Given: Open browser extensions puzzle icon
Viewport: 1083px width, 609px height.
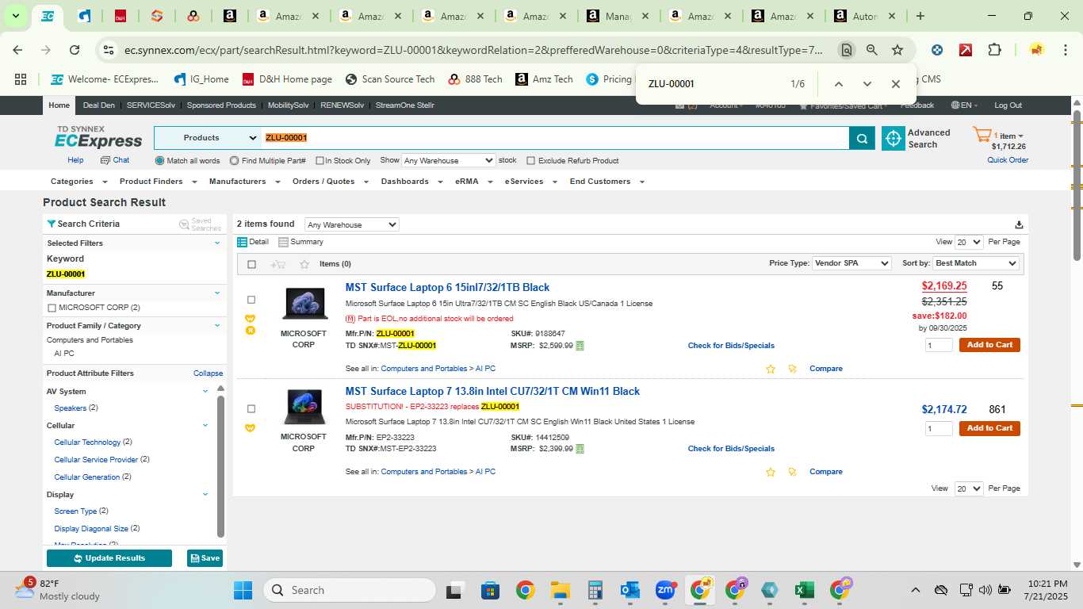Looking at the screenshot, I should pyautogui.click(x=994, y=50).
